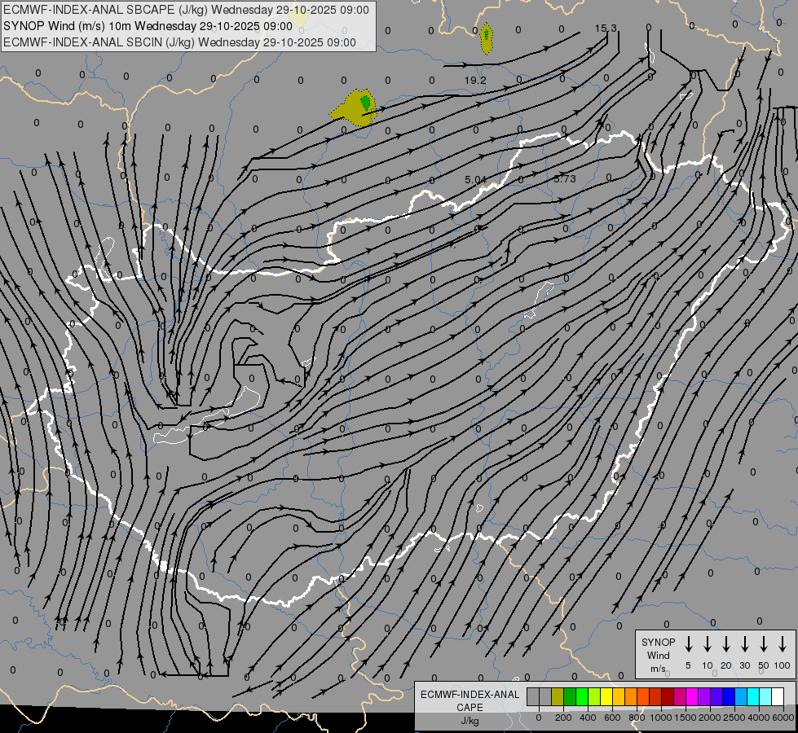Click the SYNOP Wind m/s legend label
The height and width of the screenshot is (733, 798).
[x=658, y=655]
